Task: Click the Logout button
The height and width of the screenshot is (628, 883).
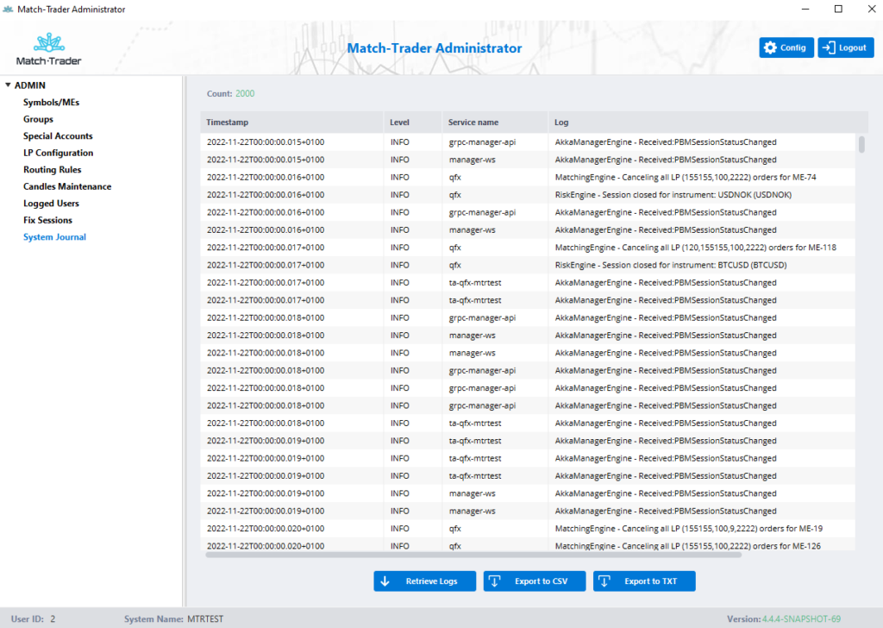Action: pos(846,47)
